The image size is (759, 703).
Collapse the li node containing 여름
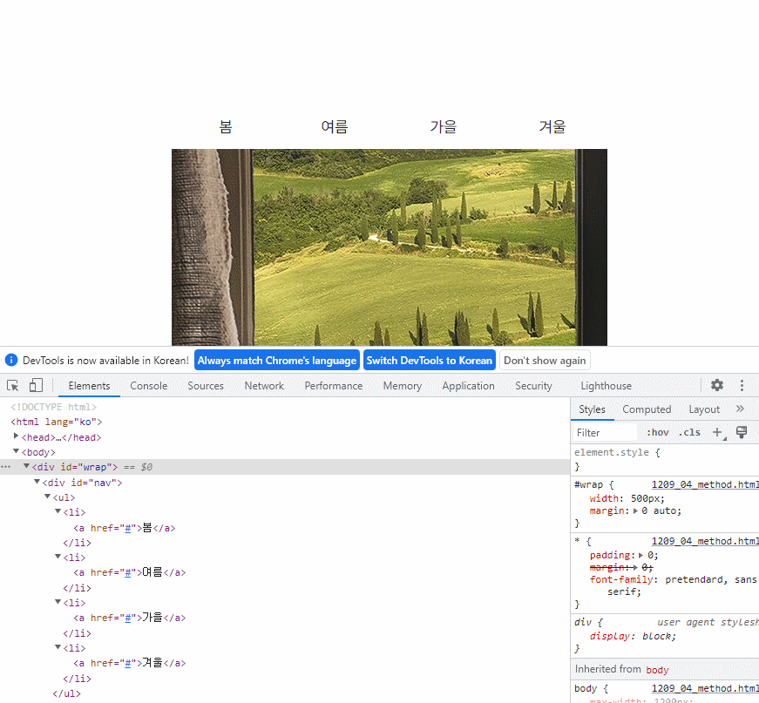coord(58,557)
